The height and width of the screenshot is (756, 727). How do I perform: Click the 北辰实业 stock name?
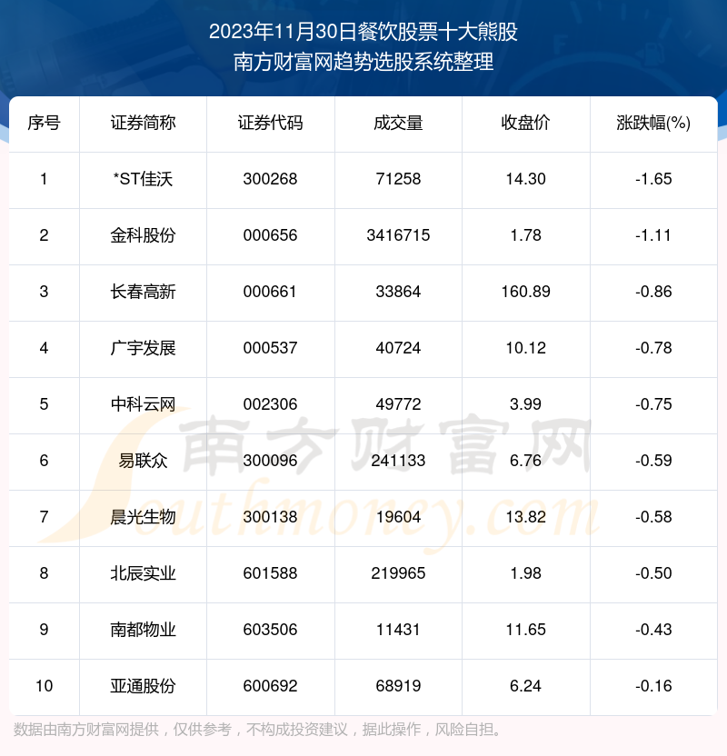(x=143, y=573)
